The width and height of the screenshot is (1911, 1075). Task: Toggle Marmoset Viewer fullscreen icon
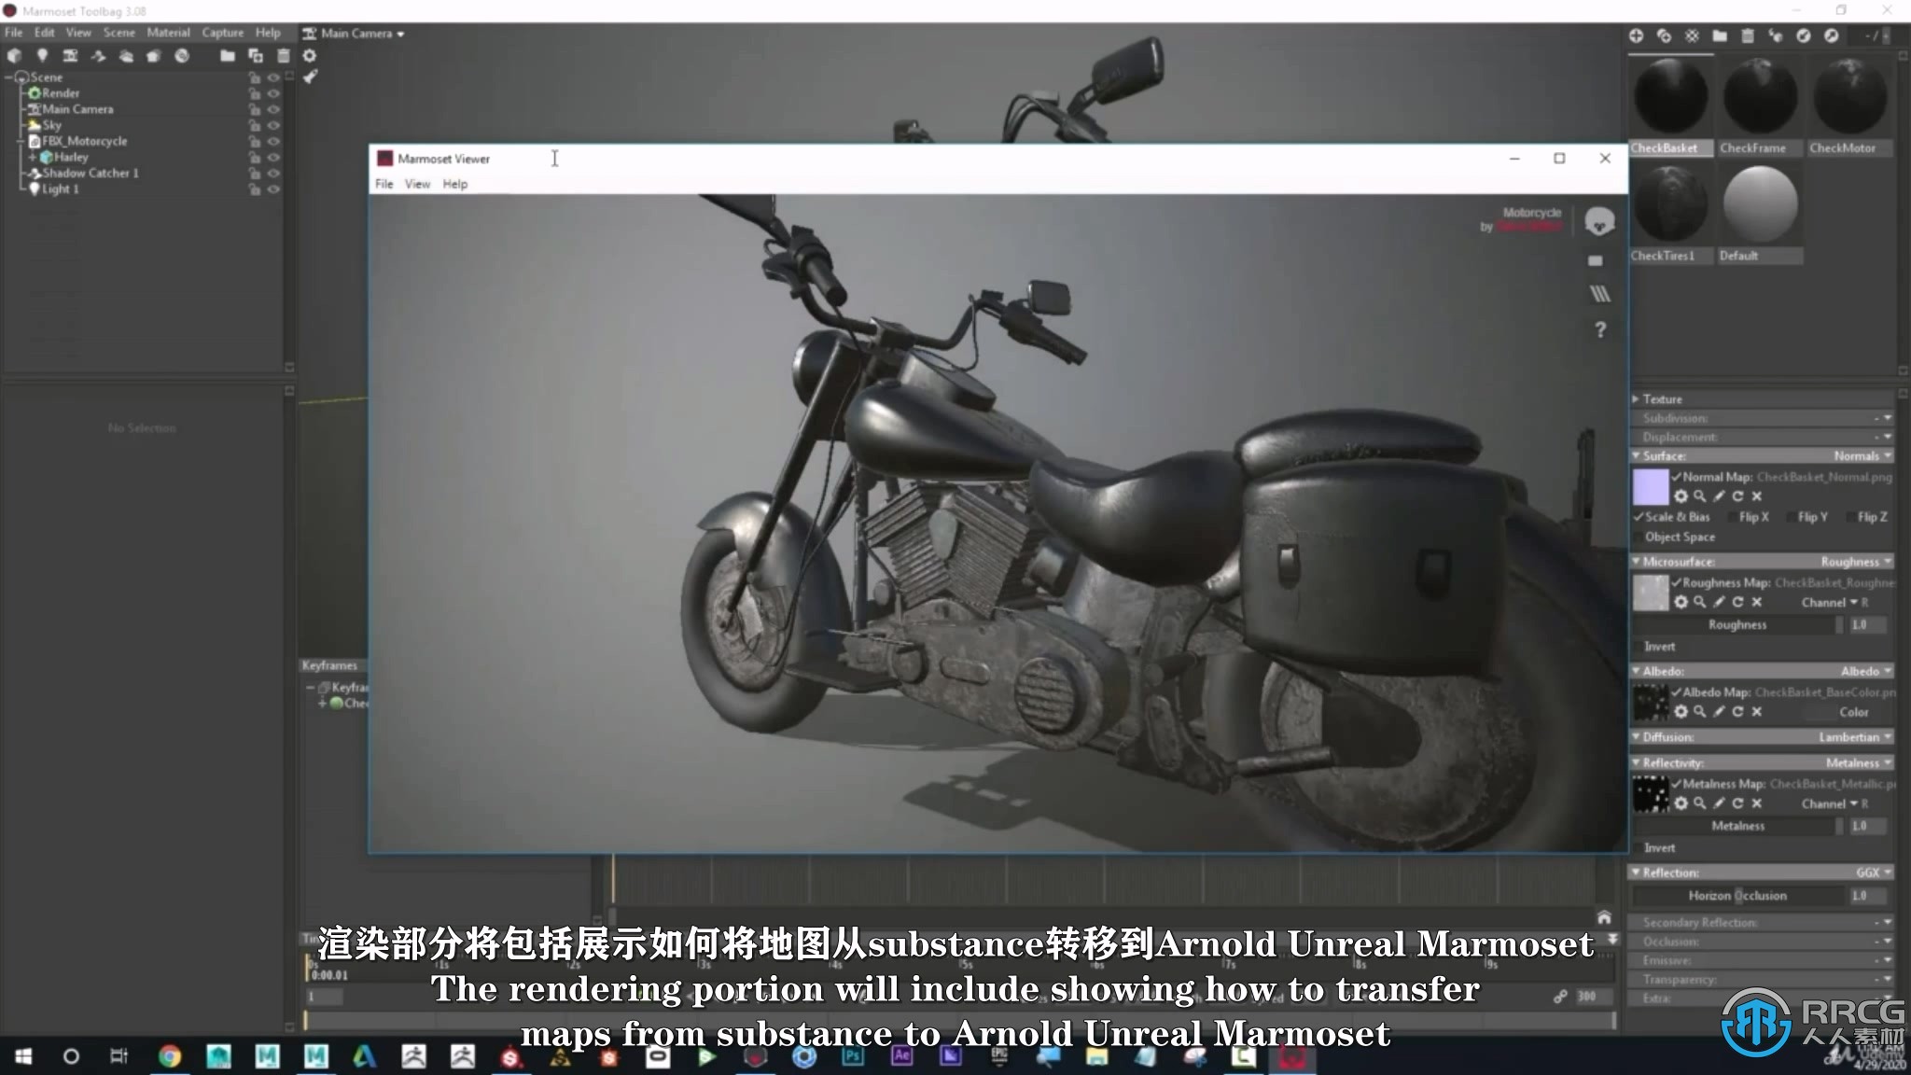tap(1596, 260)
